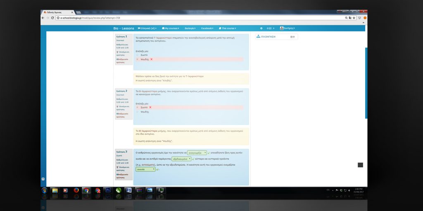Reload the page with the refresh icon
Screen dimensions: 423x211
click(x=52, y=18)
